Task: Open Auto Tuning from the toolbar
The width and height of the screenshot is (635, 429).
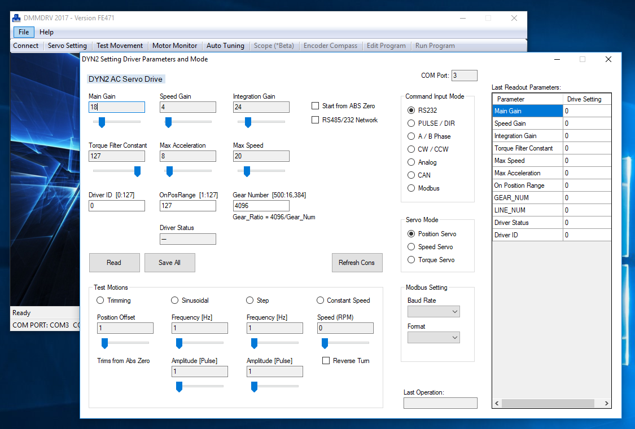Action: 225,46
